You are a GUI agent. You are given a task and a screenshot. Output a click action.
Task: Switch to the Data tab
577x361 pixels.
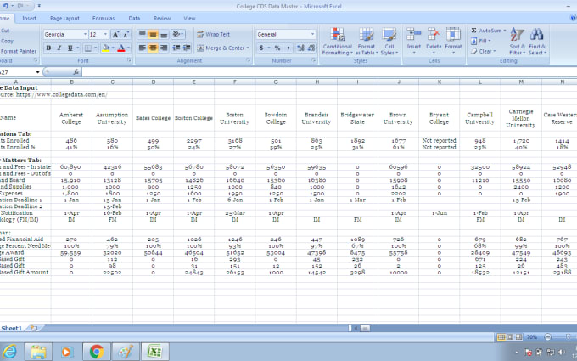click(134, 18)
